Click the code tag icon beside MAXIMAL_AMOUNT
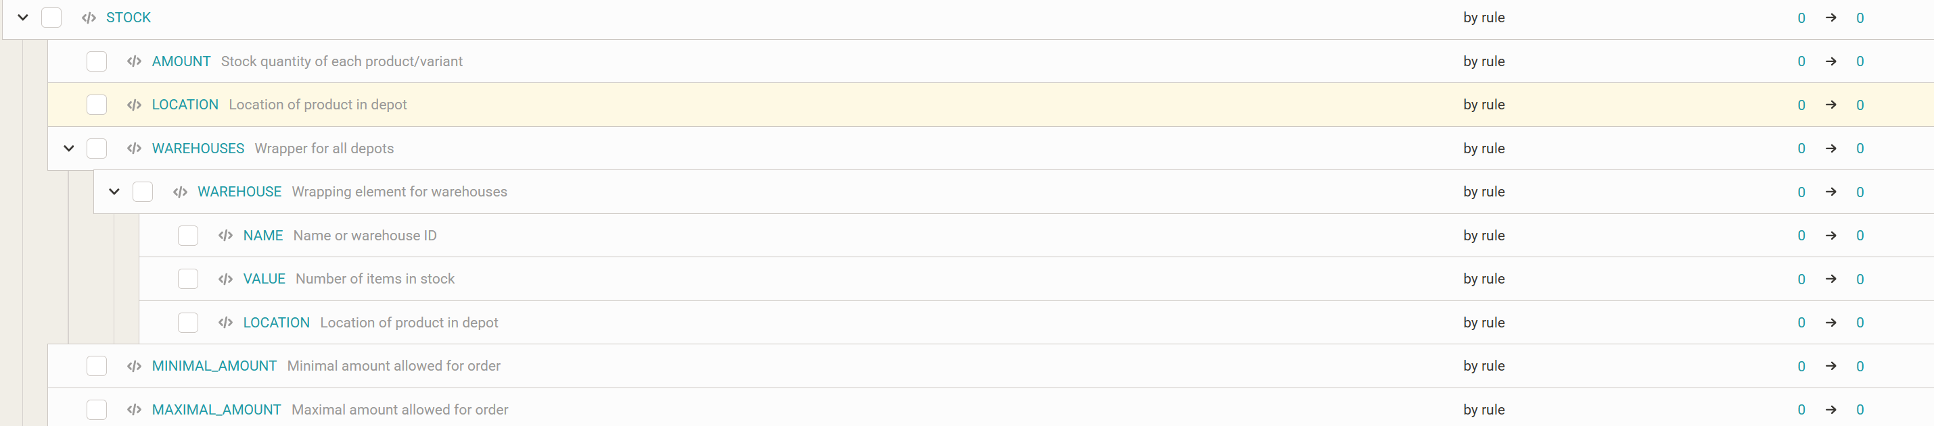The height and width of the screenshot is (426, 1934). coord(135,410)
